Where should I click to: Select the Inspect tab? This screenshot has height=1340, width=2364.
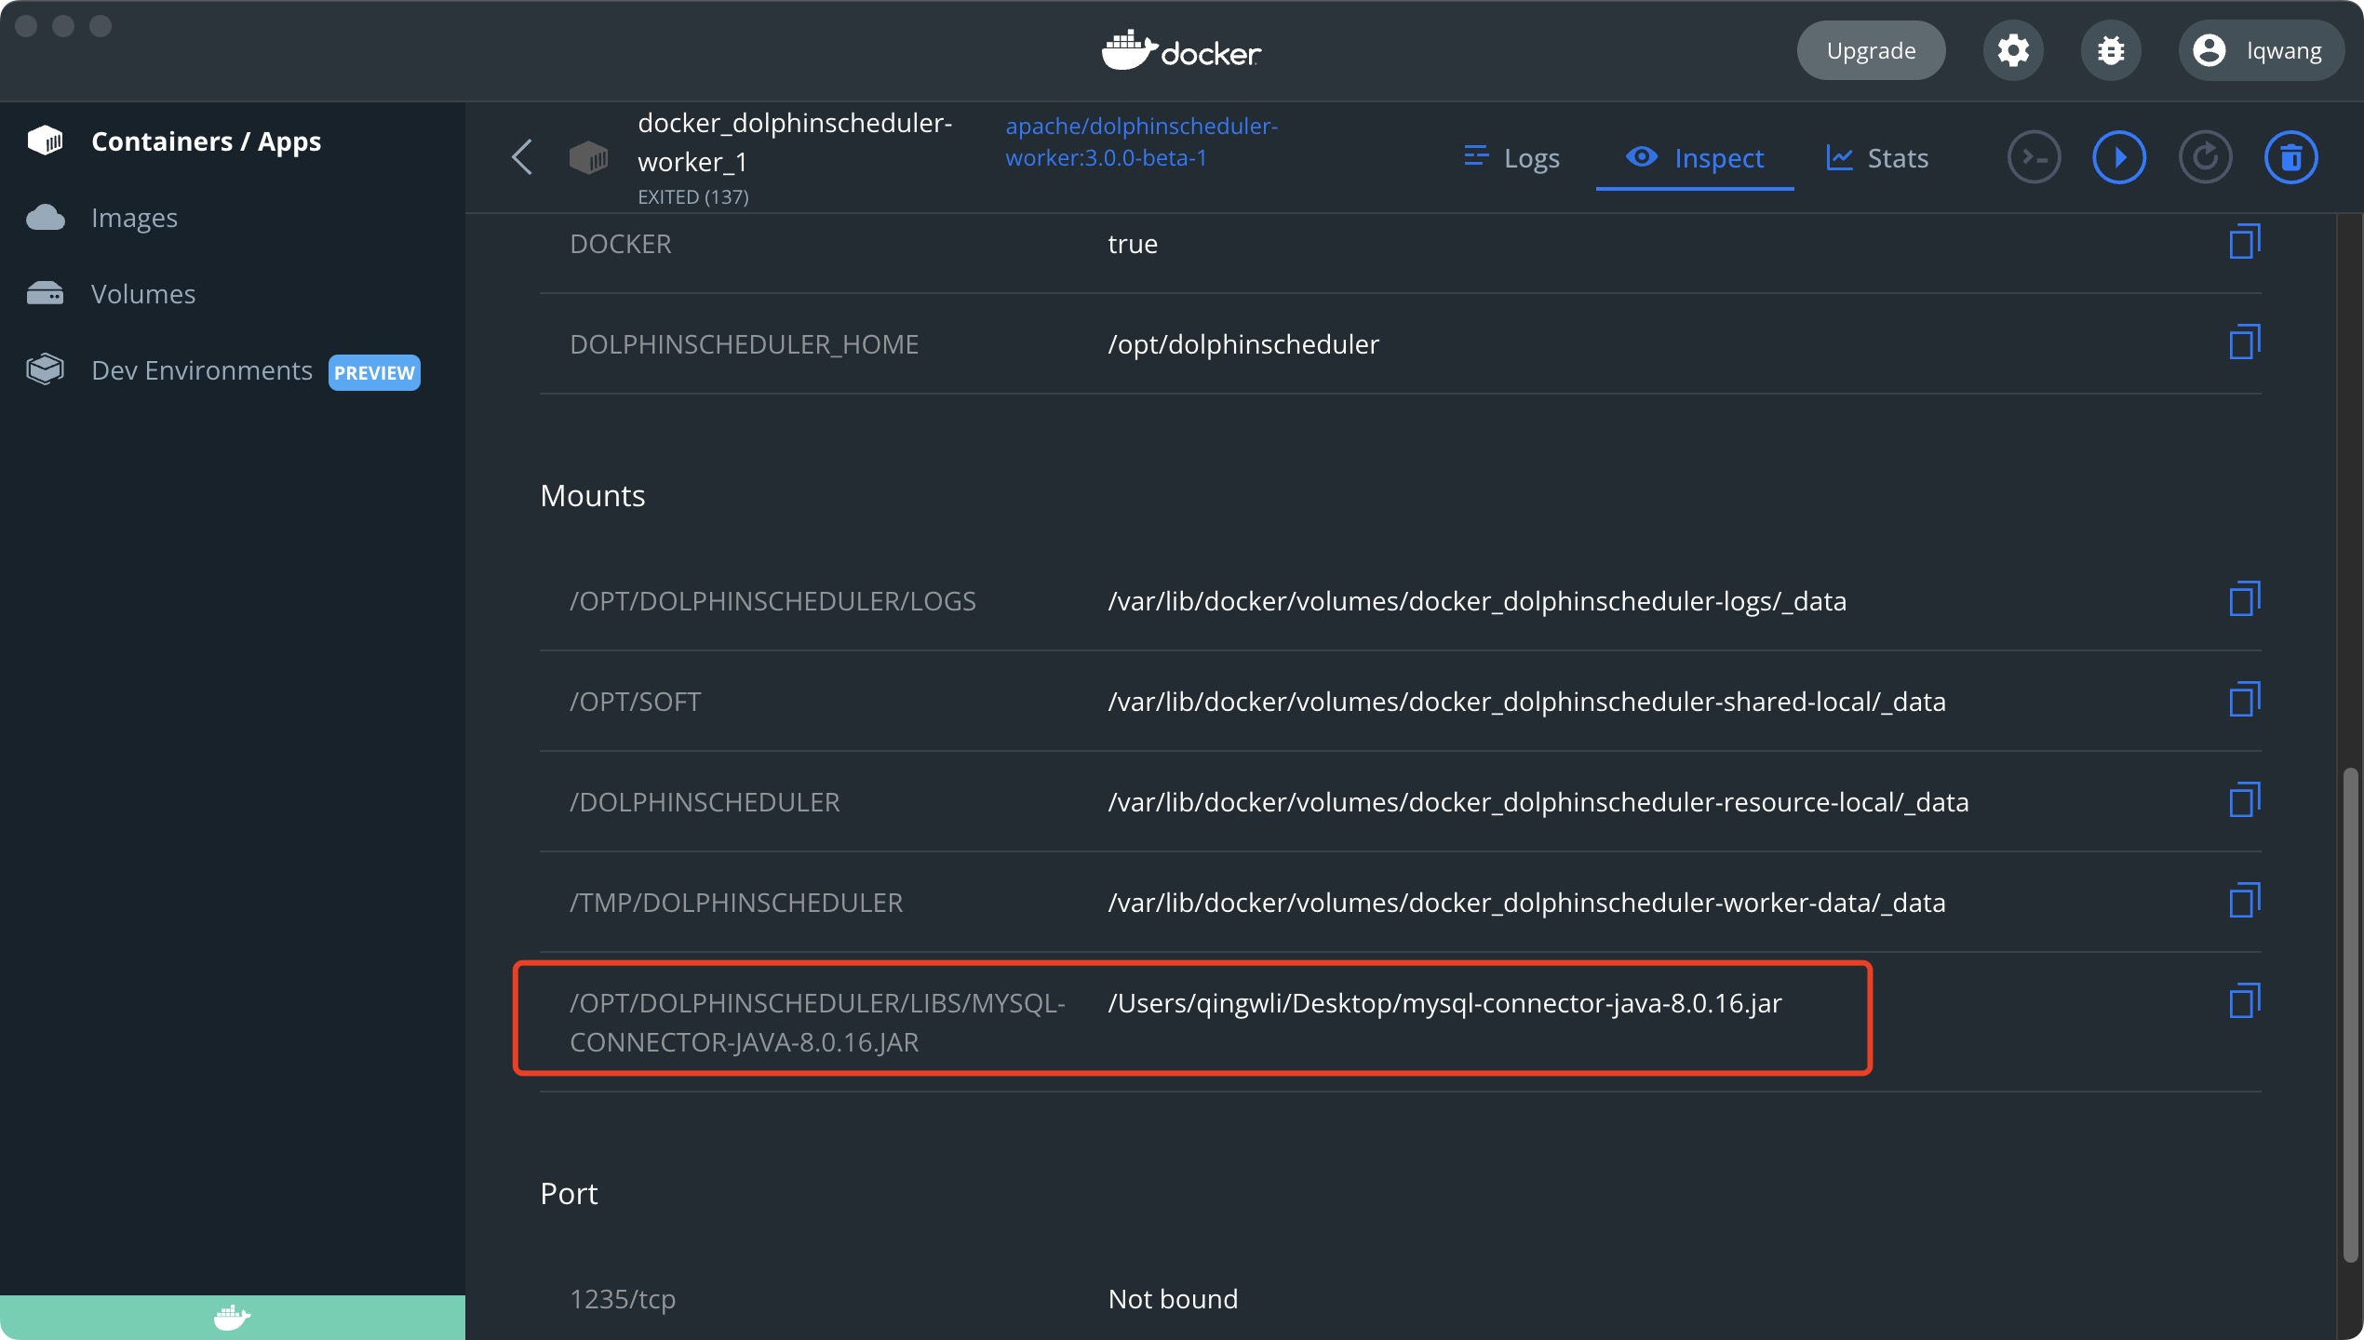1695,157
